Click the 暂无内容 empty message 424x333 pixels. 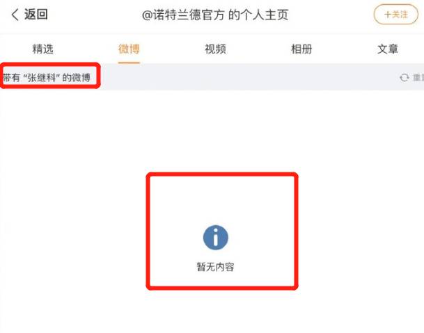(215, 267)
